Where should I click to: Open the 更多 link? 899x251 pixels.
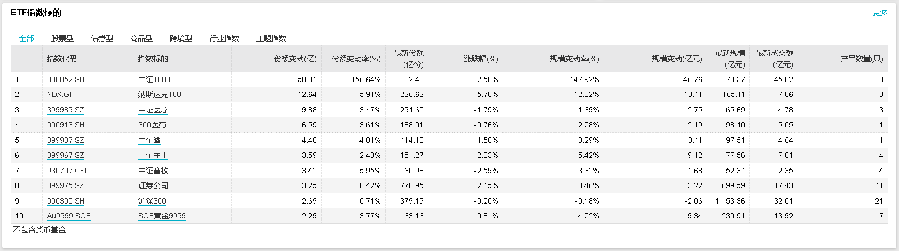pyautogui.click(x=880, y=13)
